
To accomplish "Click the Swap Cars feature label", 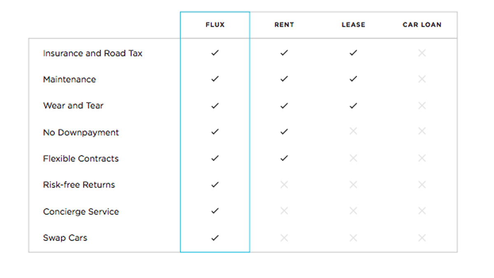I will [x=65, y=238].
